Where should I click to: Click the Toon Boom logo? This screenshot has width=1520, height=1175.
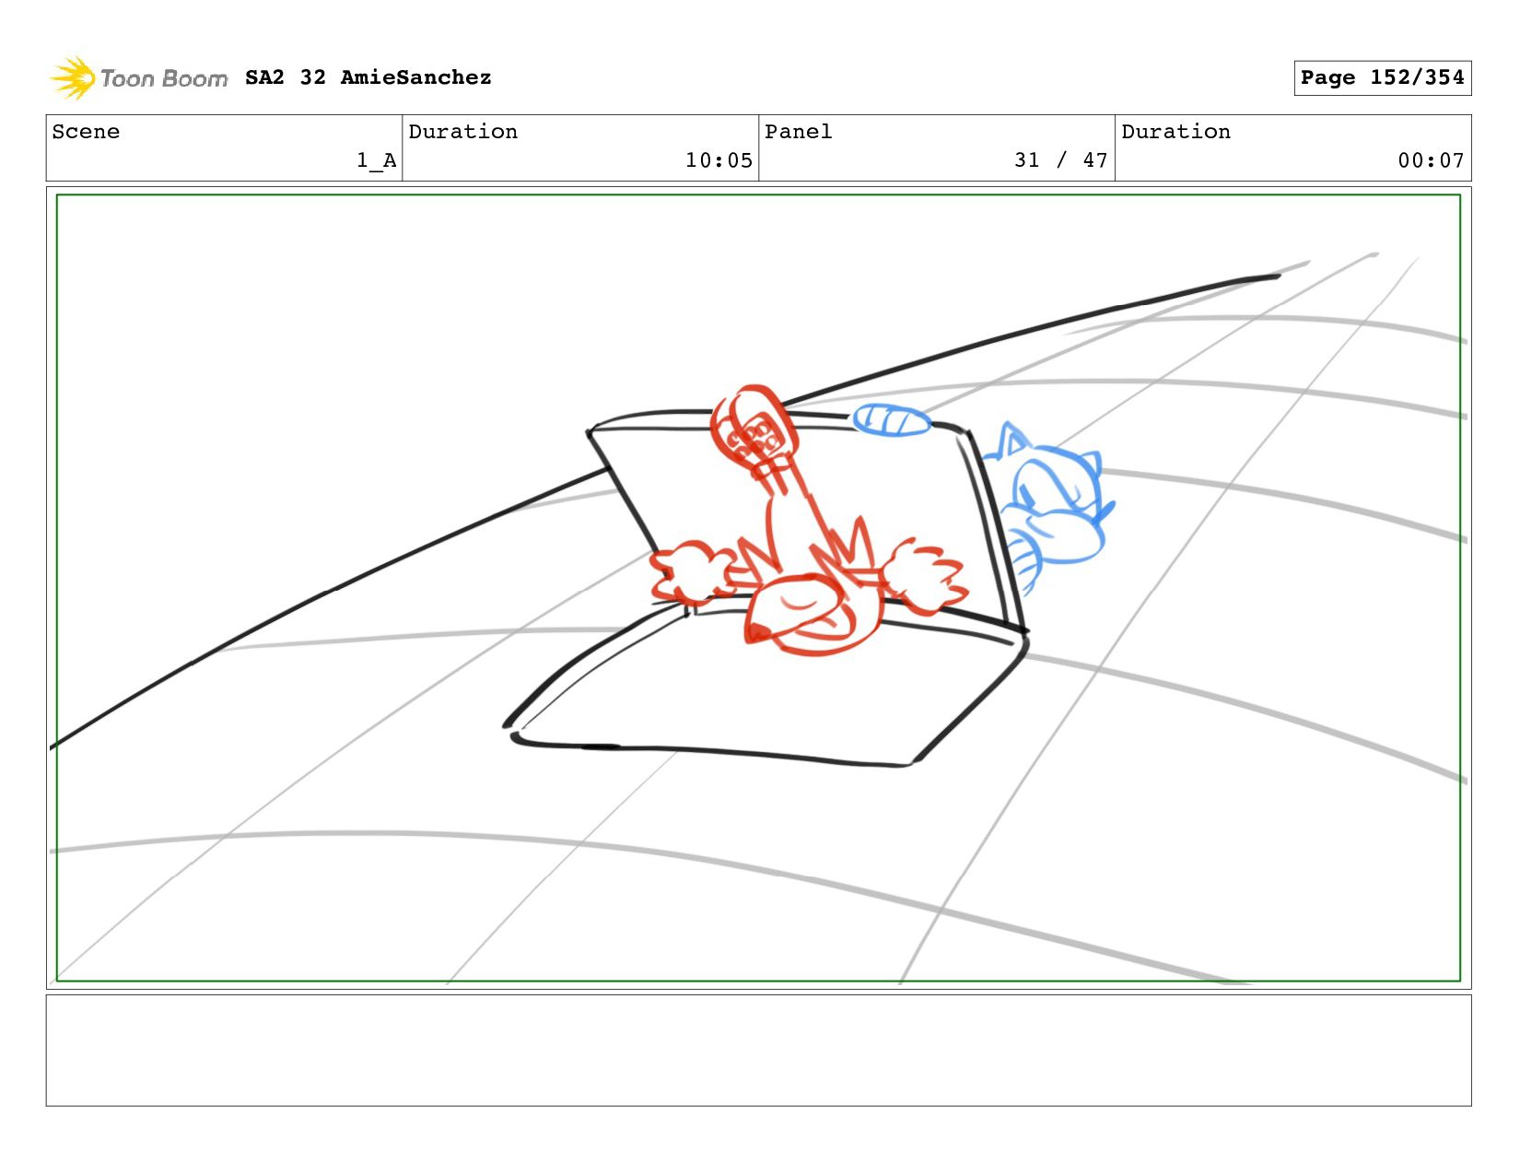click(138, 78)
